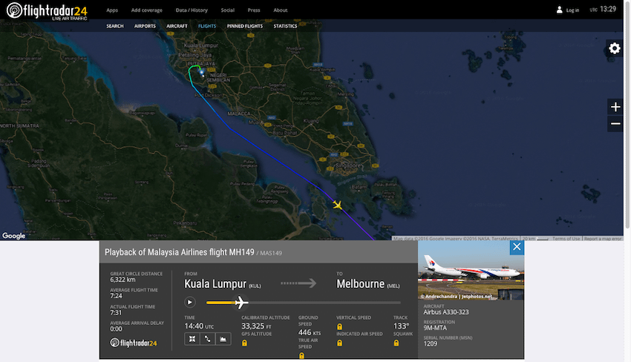
Task: Click the Report a map error link
Action: [x=603, y=239]
